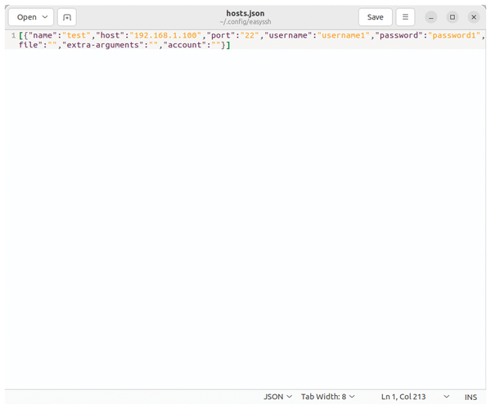This screenshot has height=409, width=491.
Task: Close the hosts.json editor window
Action: click(x=474, y=17)
